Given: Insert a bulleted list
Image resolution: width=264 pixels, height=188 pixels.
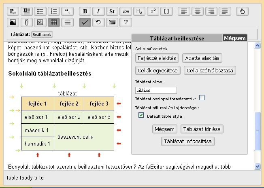Looking at the screenshot, I should coord(40,11).
